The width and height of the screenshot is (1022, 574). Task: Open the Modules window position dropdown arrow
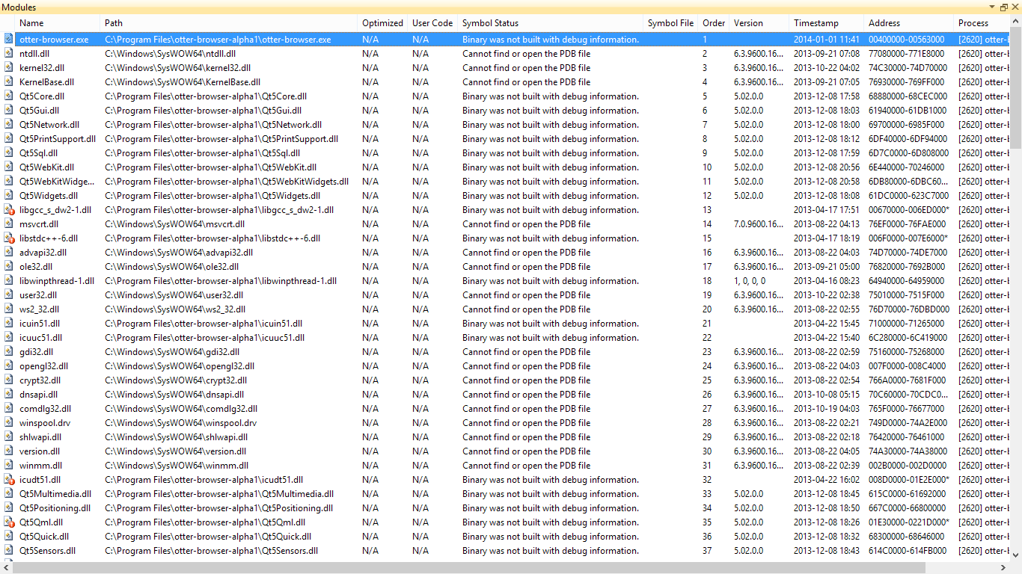tap(992, 7)
